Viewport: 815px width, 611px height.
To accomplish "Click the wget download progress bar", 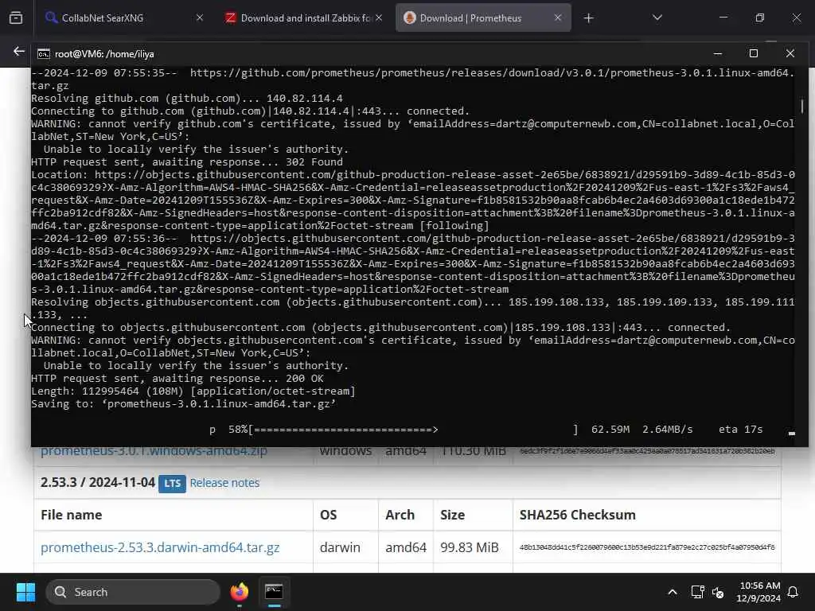I will [x=414, y=430].
